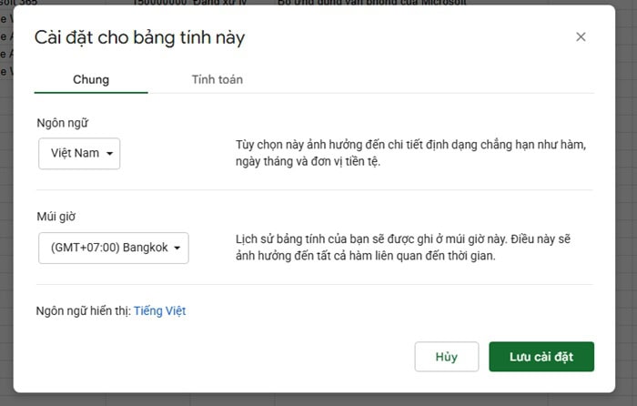Open the Việt Nam locale dropdown
Viewport: 637px width, 406px height.
[79, 154]
